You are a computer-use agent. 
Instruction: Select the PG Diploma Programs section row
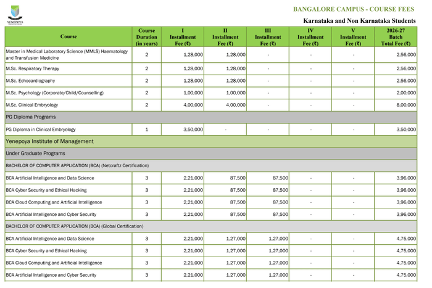[x=31, y=117]
